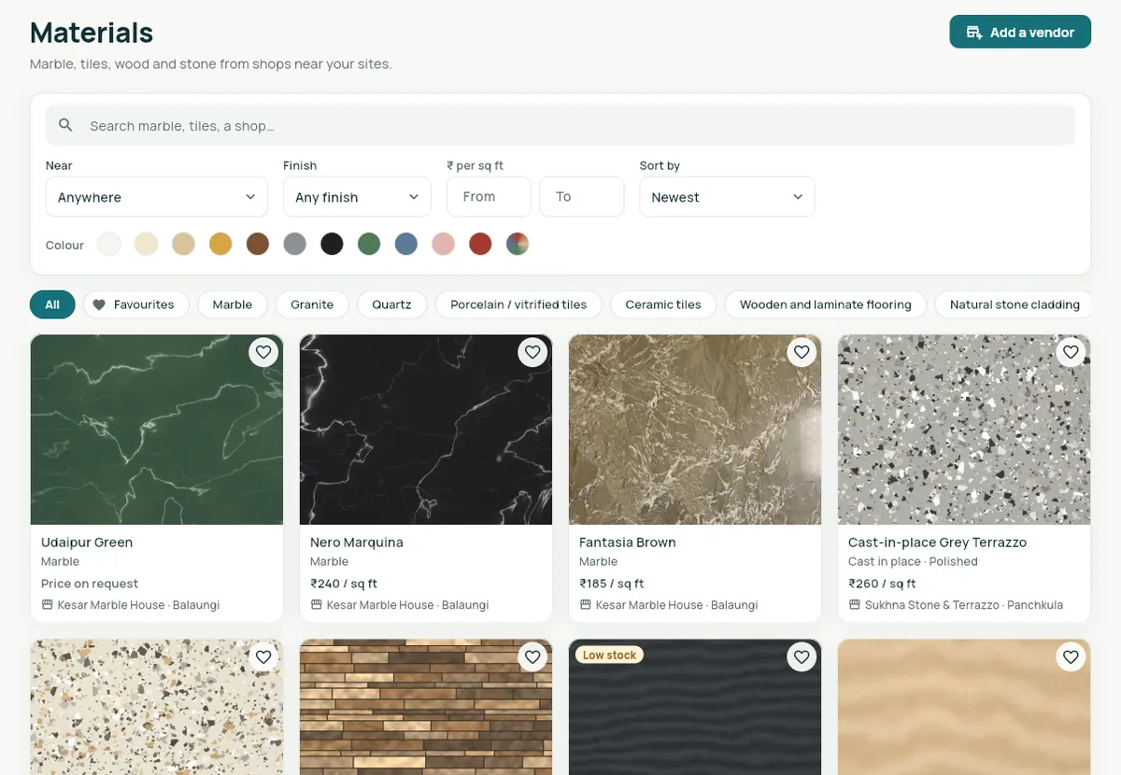
Task: Select the red colour swatch
Action: point(480,245)
